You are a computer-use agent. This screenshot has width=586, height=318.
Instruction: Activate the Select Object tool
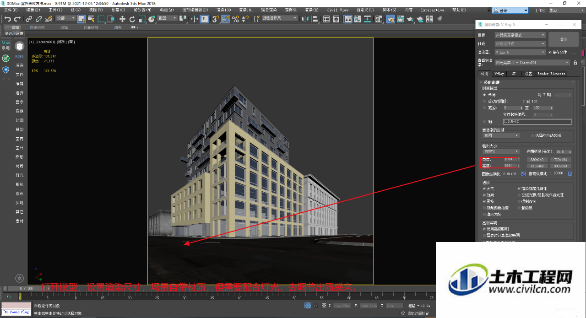(81, 19)
